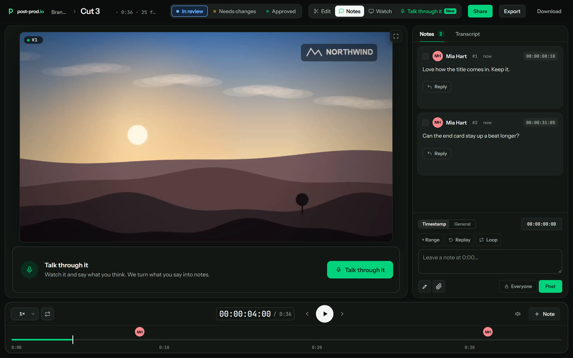Open fullscreen video view
Image resolution: width=573 pixels, height=358 pixels.
click(396, 36)
